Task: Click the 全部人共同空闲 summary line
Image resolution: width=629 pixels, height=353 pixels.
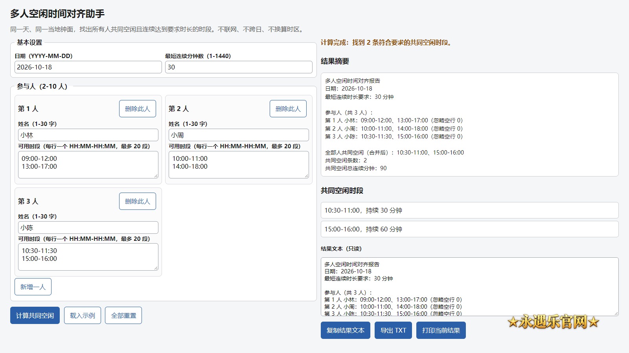Action: click(x=394, y=153)
